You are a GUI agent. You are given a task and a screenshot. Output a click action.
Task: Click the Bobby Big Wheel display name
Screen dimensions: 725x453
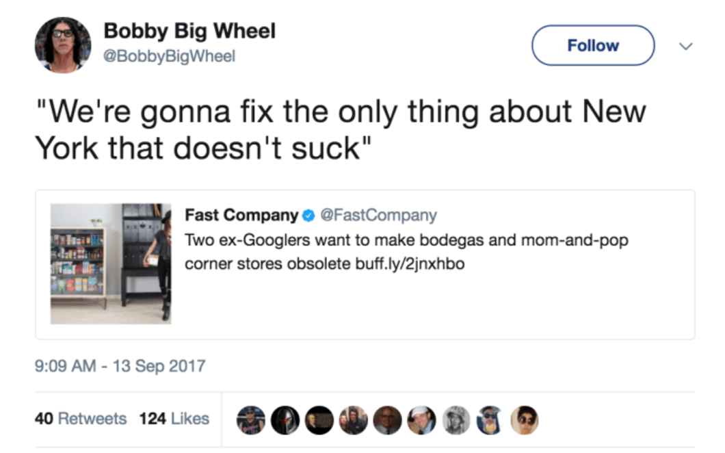(189, 31)
